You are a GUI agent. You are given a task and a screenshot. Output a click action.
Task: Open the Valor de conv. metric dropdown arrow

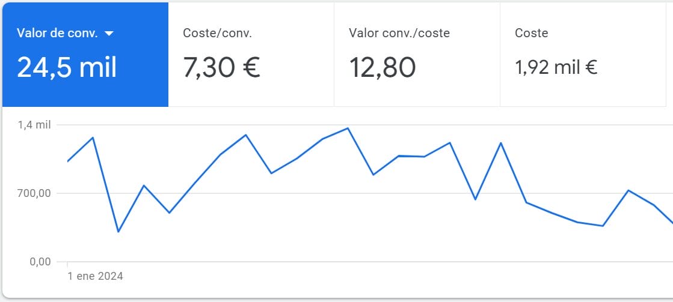[109, 34]
